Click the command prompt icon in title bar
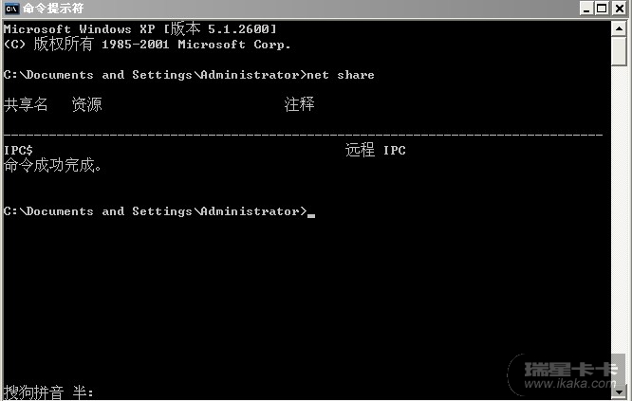The height and width of the screenshot is (401, 632). pyautogui.click(x=11, y=9)
